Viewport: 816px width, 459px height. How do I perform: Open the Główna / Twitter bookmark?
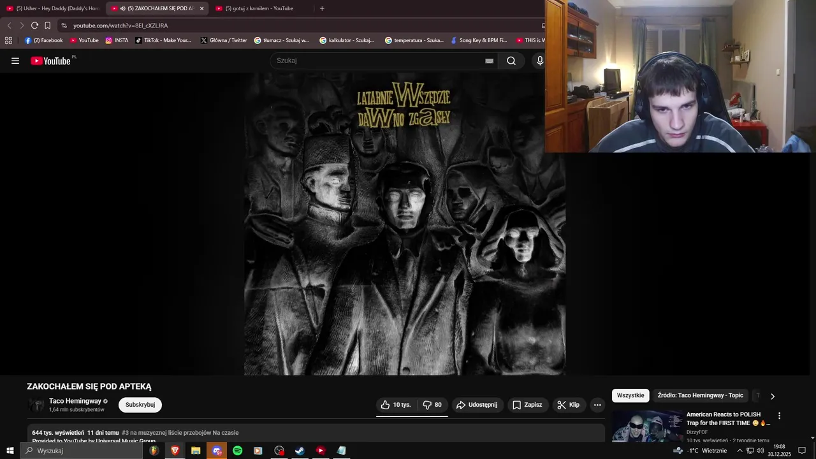tap(224, 40)
